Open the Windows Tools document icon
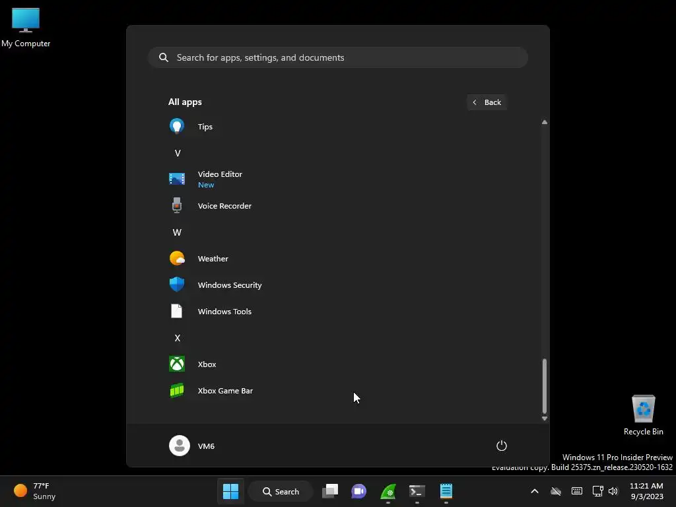The height and width of the screenshot is (507, 676). click(x=177, y=311)
